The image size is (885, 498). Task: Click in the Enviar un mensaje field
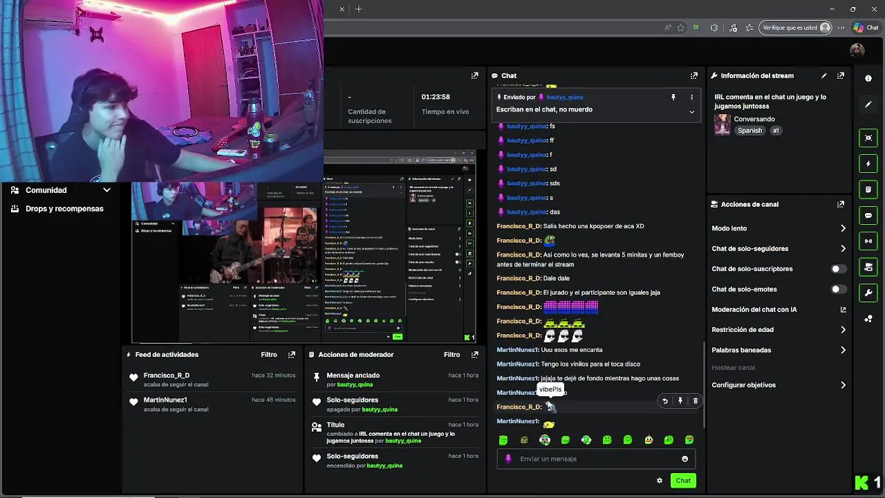coord(596,459)
